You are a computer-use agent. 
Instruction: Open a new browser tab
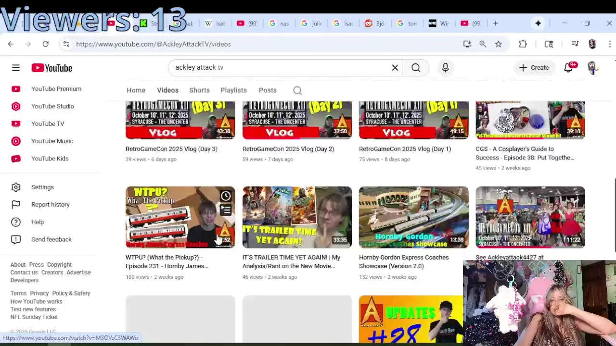coord(495,23)
